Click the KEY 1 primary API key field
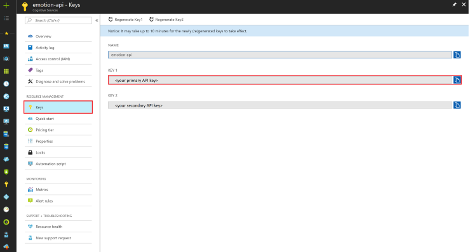Image resolution: width=470 pixels, height=252 pixels. pyautogui.click(x=280, y=80)
